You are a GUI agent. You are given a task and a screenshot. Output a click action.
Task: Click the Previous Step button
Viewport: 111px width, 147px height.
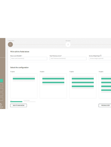(x=105, y=106)
